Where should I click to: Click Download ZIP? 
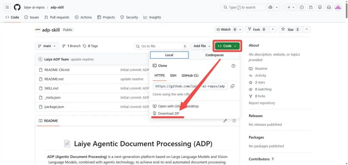(168, 113)
